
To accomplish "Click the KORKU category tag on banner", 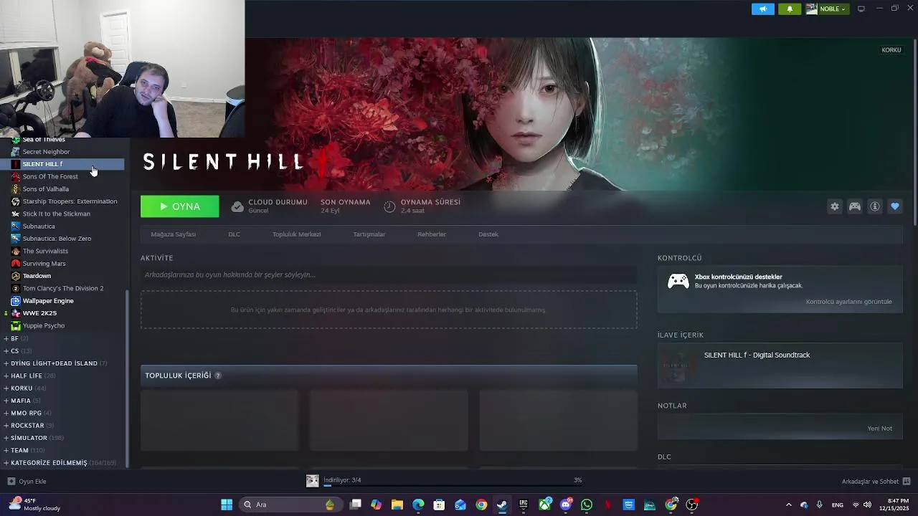I will pyautogui.click(x=891, y=50).
